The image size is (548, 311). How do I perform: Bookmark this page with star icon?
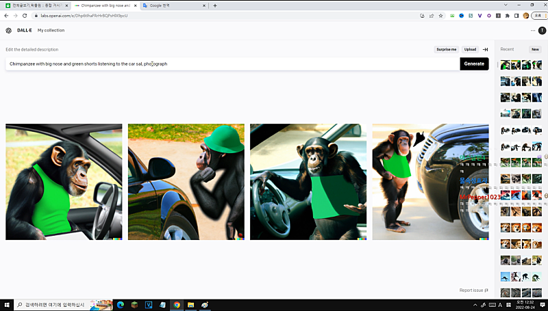pos(441,15)
